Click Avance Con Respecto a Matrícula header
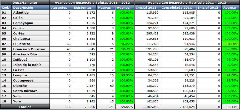Screen dimensions: 240x110 (x=187, y=2)
